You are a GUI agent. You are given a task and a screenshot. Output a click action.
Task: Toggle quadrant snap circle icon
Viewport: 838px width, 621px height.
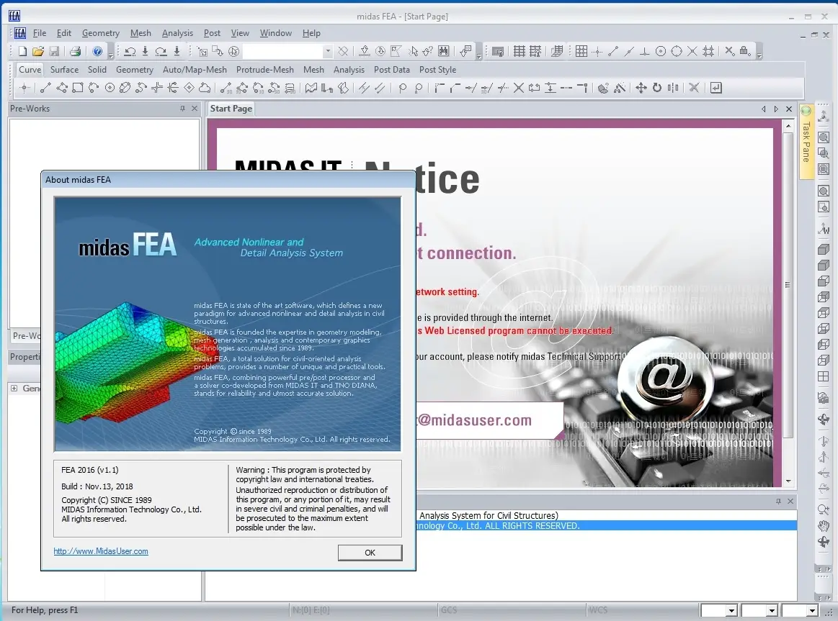677,51
